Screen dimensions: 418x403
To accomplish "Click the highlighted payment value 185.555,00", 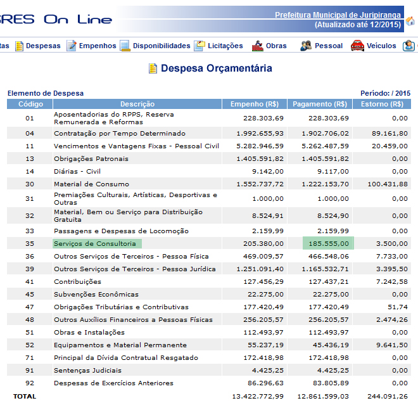I will [x=329, y=243].
